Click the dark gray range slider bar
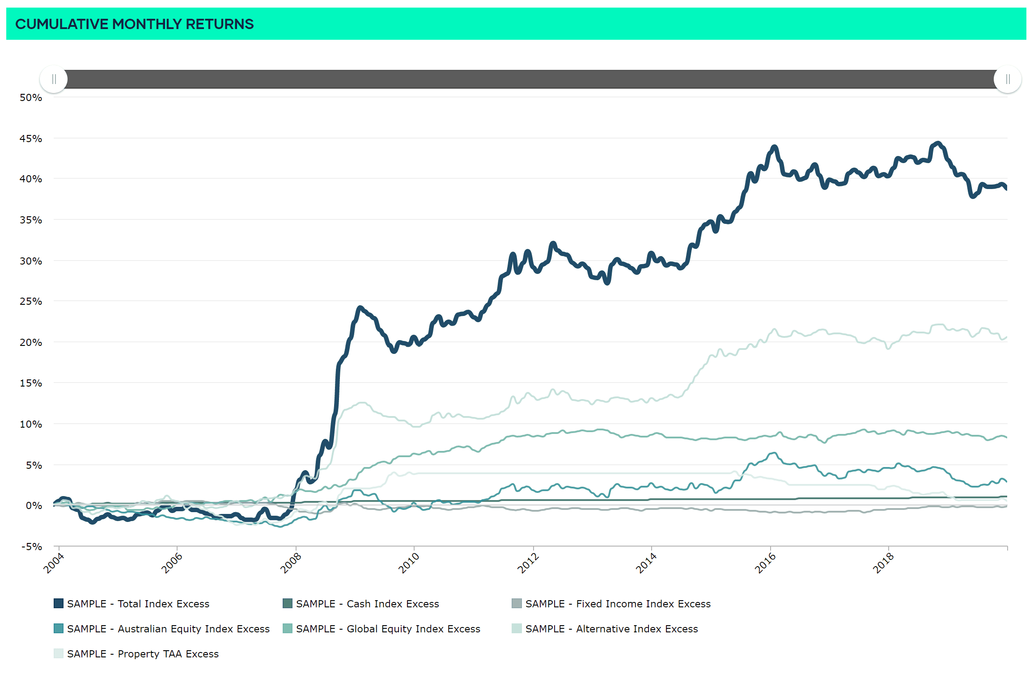The width and height of the screenshot is (1034, 690). 530,80
